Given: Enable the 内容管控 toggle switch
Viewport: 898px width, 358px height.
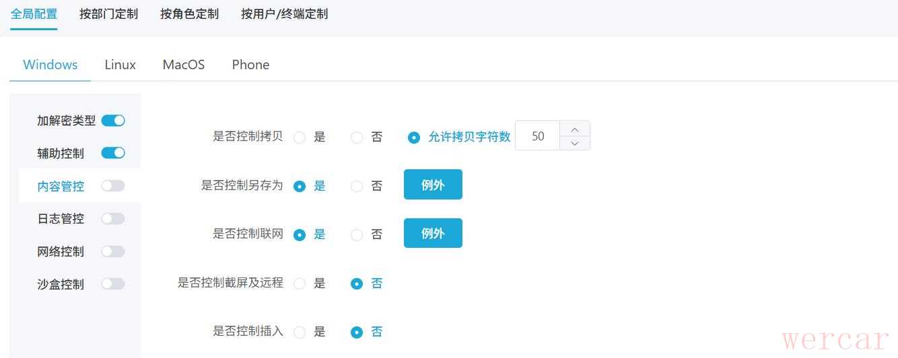Looking at the screenshot, I should 113,186.
